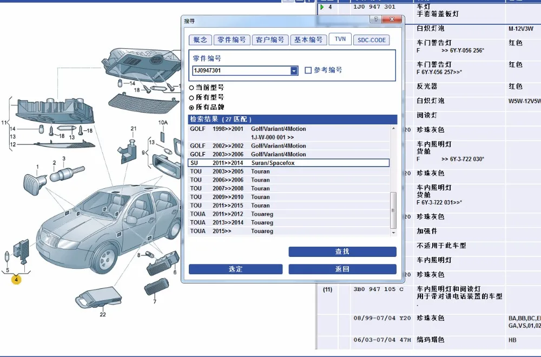Select the TOUA 2013>>2014 Touareg row
The width and height of the screenshot is (541, 357).
[x=289, y=223]
